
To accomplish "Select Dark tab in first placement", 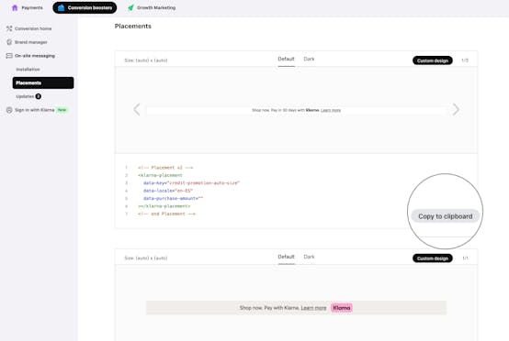I will 309,59.
